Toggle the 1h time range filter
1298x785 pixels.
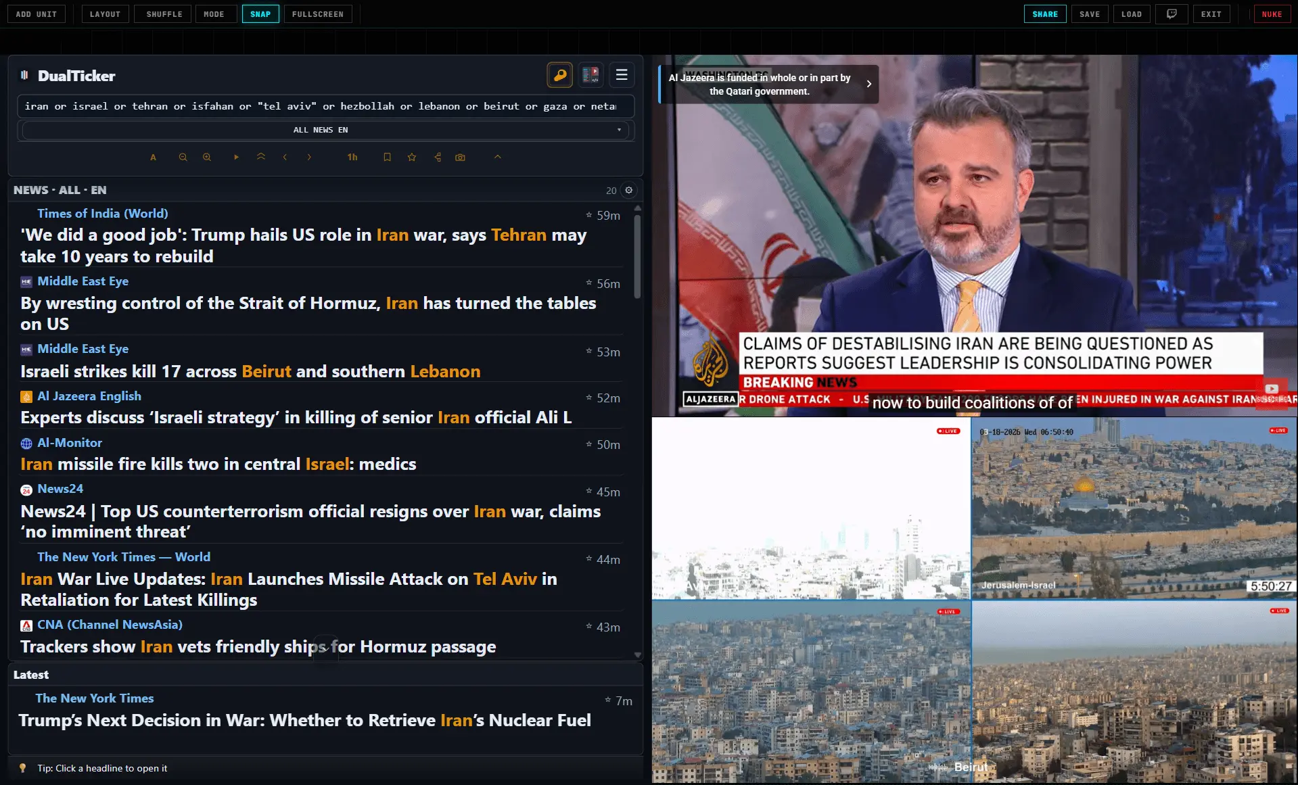coord(352,157)
